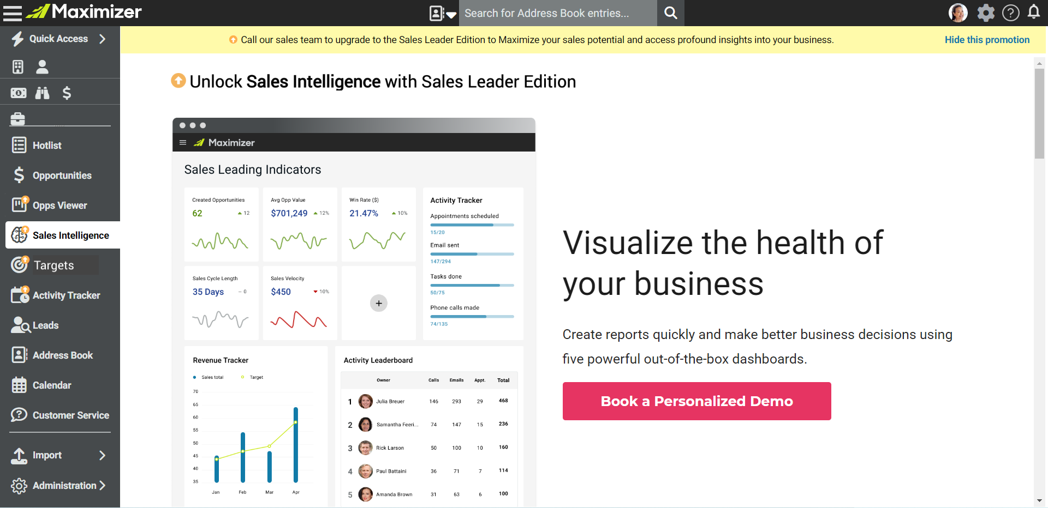Expand the Administration submenu arrow
The width and height of the screenshot is (1048, 508).
click(102, 485)
